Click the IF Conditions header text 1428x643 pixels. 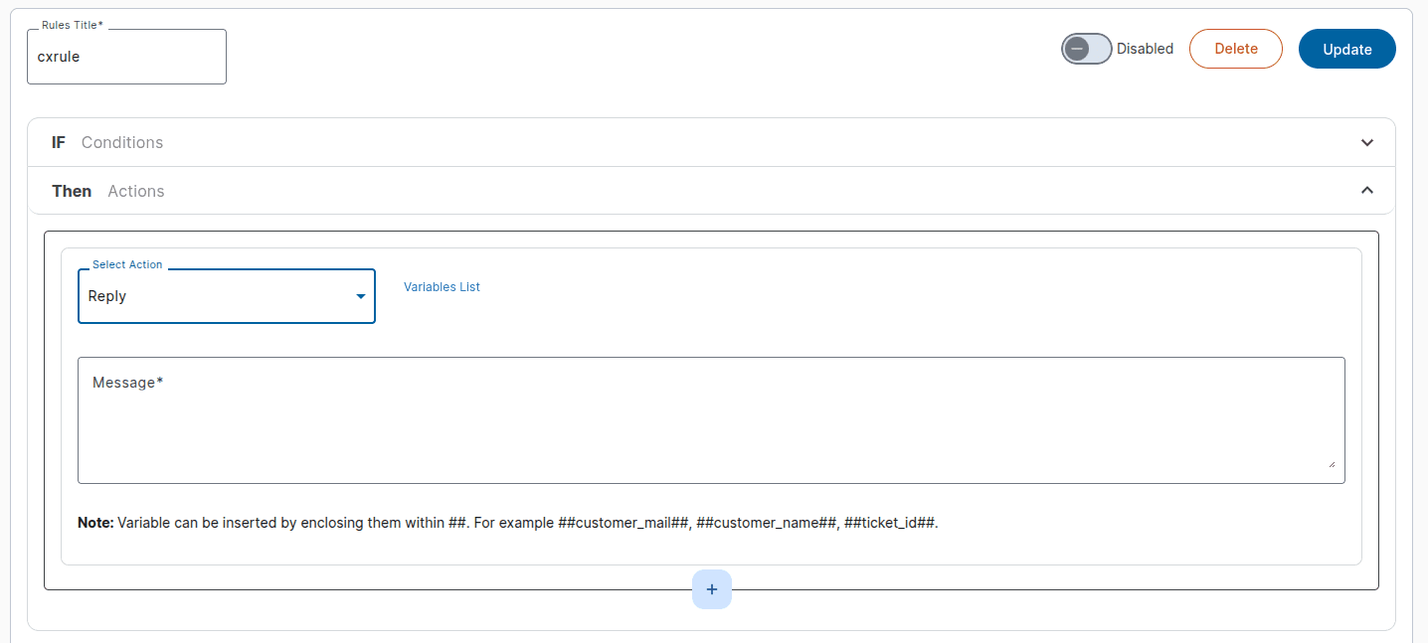click(107, 142)
